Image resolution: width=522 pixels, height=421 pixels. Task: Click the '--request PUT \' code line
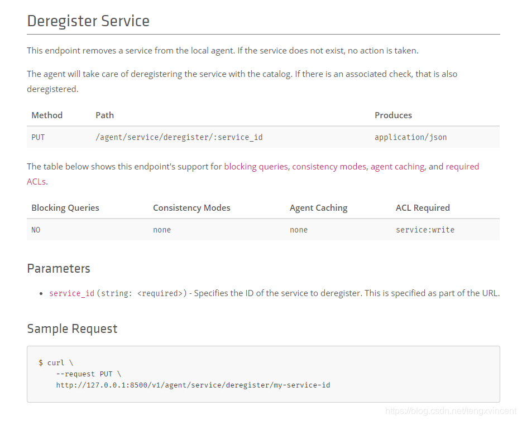pos(88,374)
